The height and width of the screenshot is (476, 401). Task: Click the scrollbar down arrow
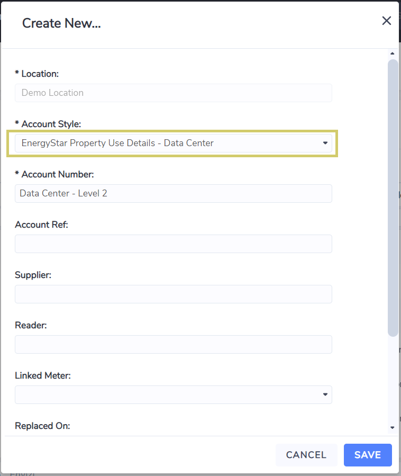[x=392, y=427]
